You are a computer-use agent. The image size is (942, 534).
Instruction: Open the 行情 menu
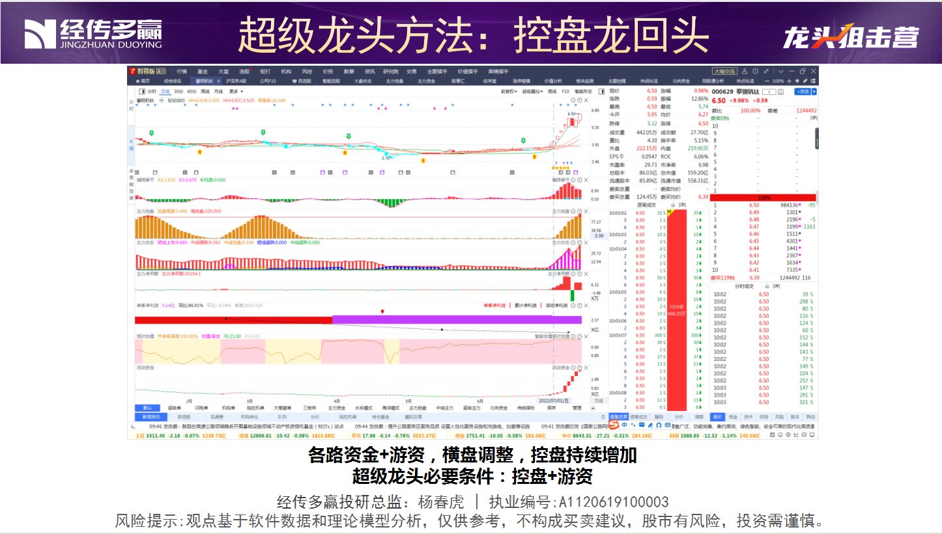pyautogui.click(x=182, y=72)
